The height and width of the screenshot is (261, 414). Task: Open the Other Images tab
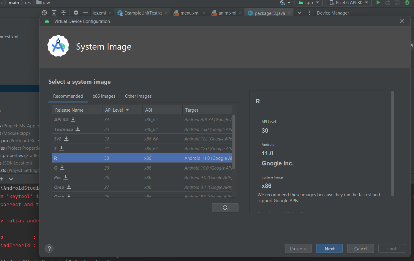[x=138, y=96]
